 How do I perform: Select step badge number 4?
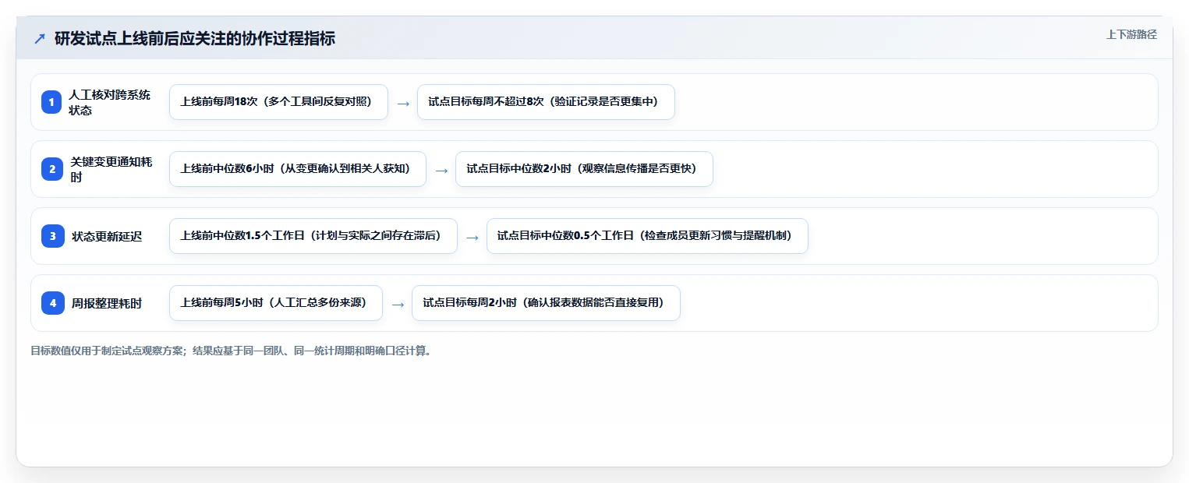pos(53,303)
